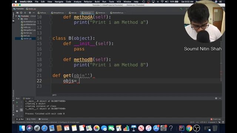Screen dimensions: 237x133
Task: Open the Build menu
Action: 97,1
